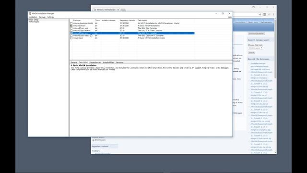Tick the msys-base package checkbox

pos(71,38)
